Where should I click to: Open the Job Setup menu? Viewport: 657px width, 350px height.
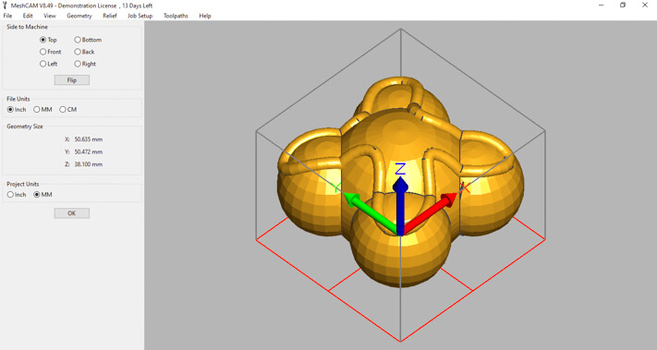tap(140, 16)
